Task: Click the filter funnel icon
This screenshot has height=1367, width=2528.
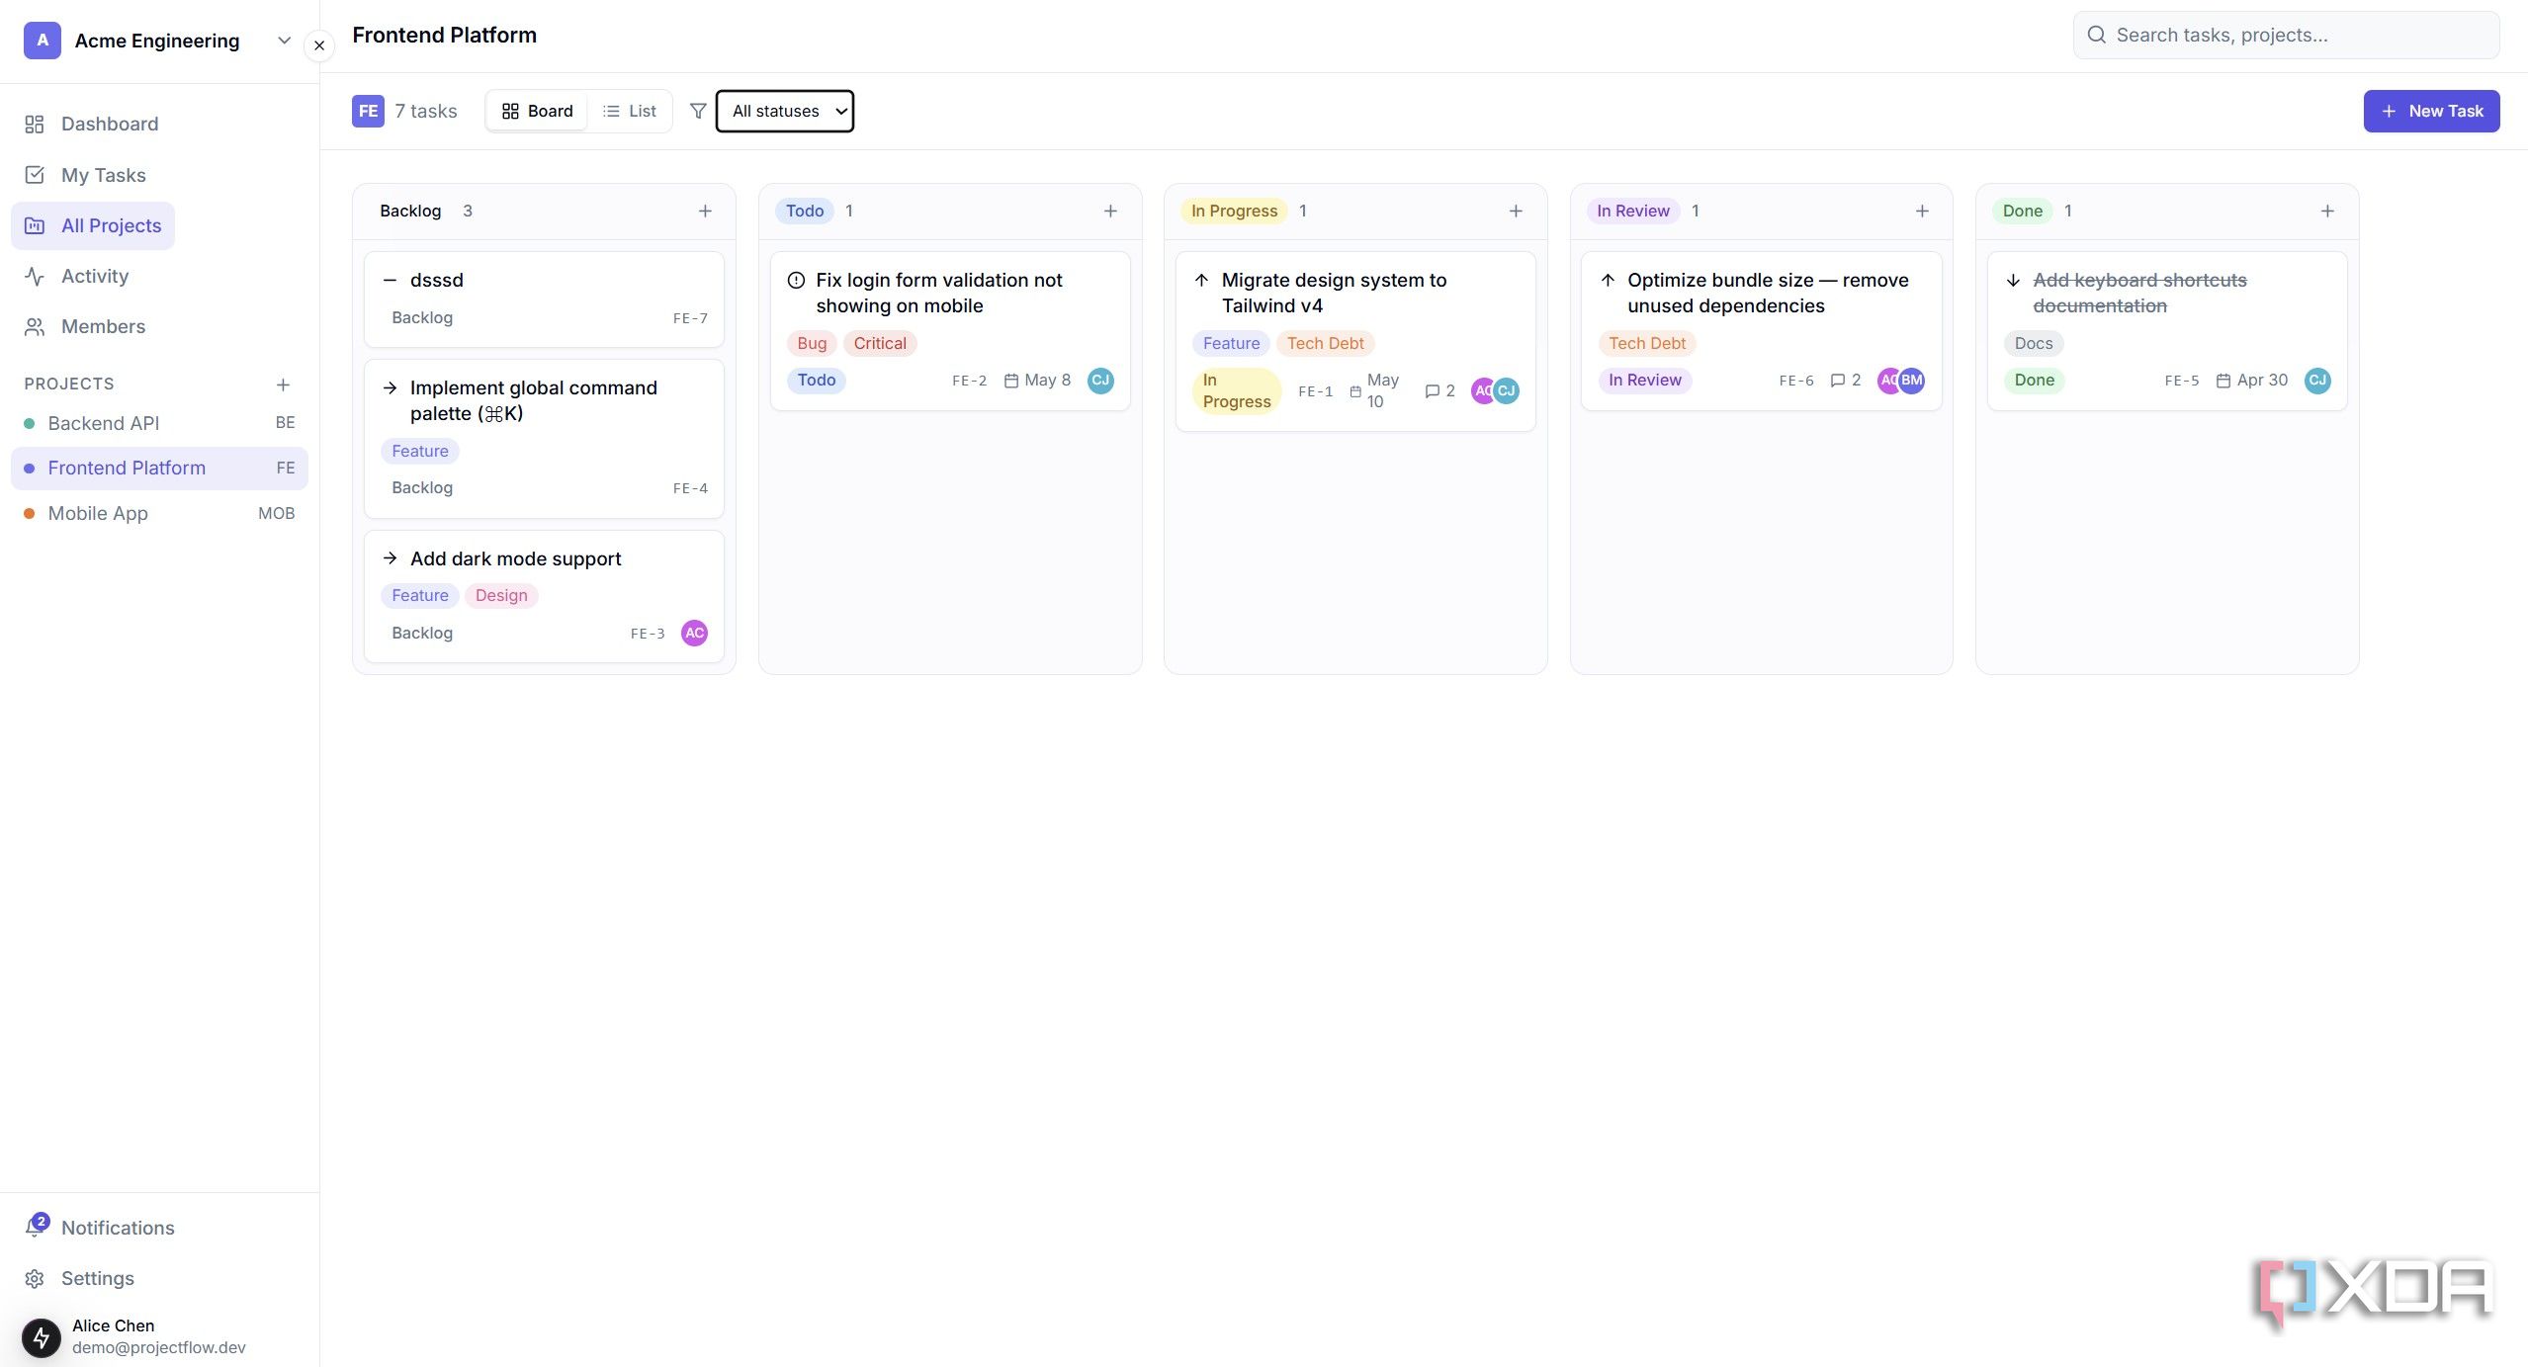Action: [x=698, y=111]
